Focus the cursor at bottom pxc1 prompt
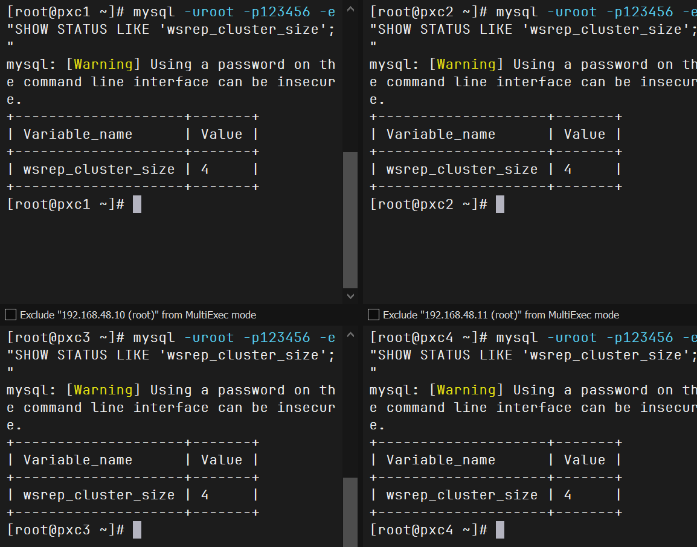 (x=137, y=204)
